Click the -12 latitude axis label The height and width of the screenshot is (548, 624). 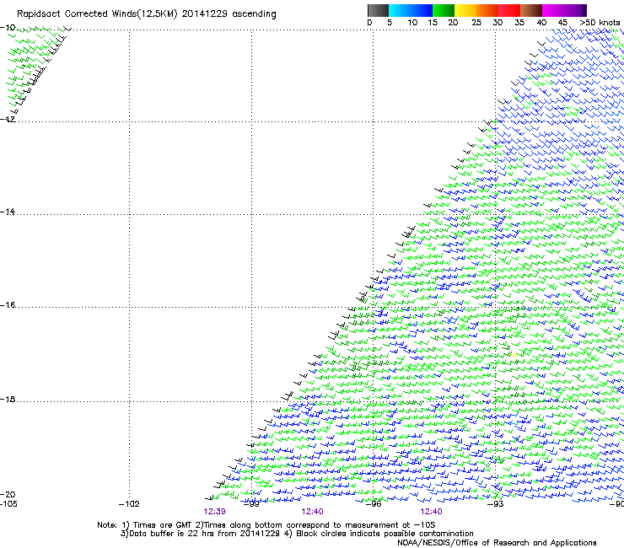(x=8, y=119)
